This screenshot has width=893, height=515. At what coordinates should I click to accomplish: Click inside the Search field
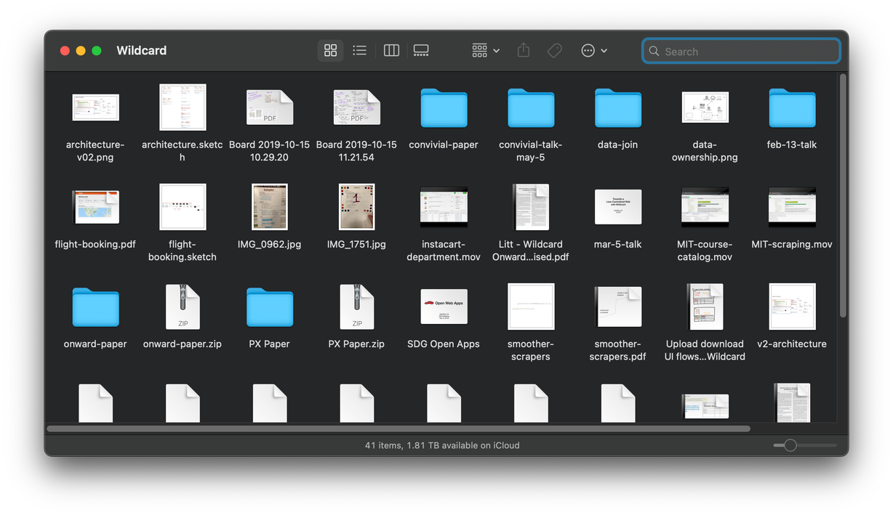point(740,51)
